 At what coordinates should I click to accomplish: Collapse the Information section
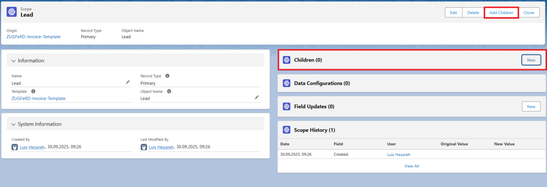(14, 61)
